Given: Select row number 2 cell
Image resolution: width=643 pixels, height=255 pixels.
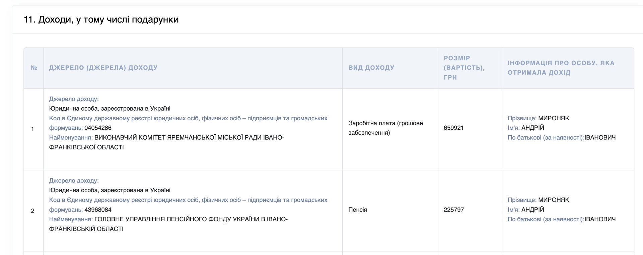Looking at the screenshot, I should [x=33, y=211].
